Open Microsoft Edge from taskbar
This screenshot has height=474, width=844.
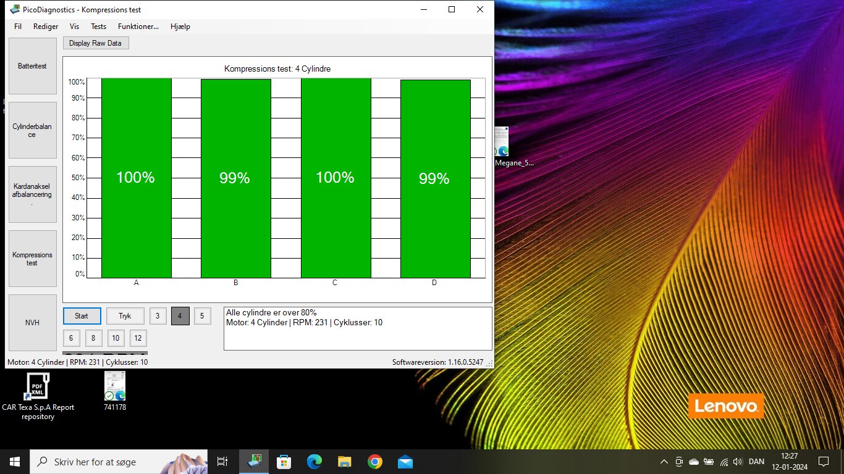(314, 462)
